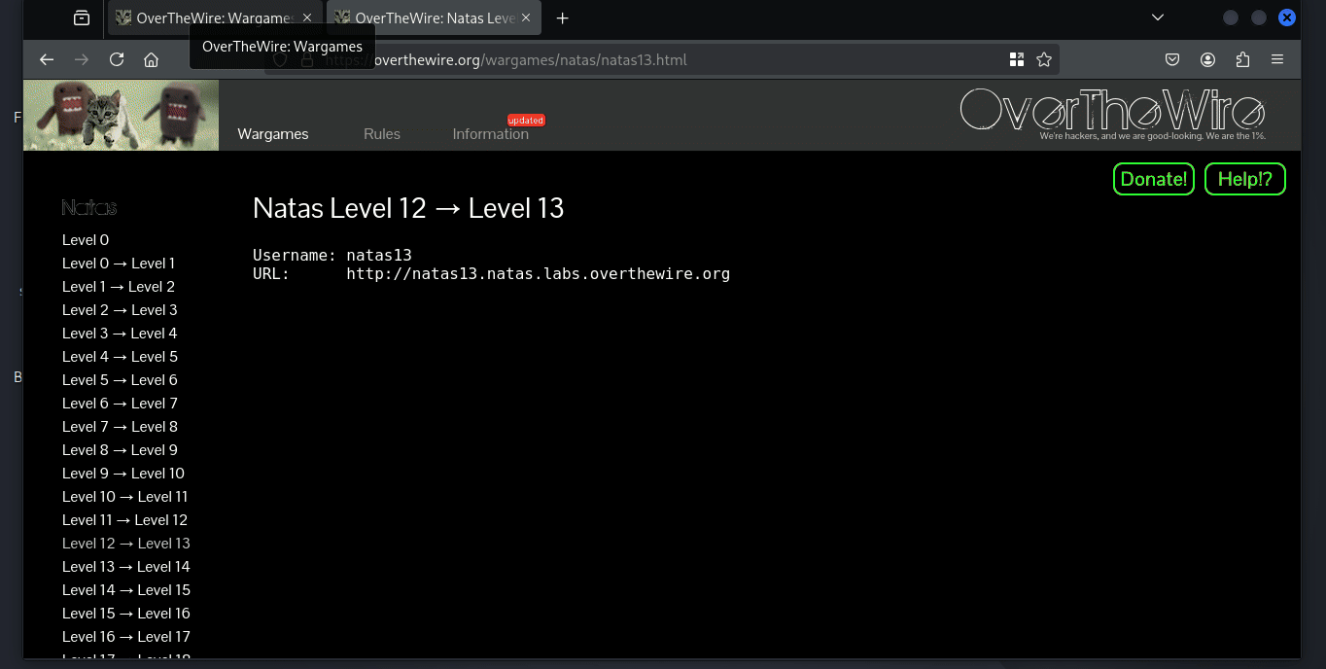Expand the list all tabs dropdown
This screenshot has height=669, width=1326.
[1158, 18]
